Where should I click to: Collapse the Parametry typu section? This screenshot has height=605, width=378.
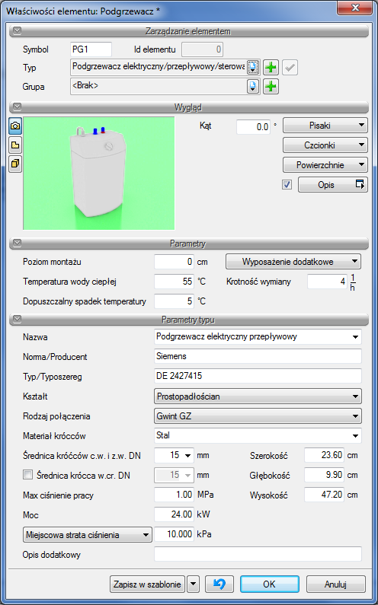[17, 320]
